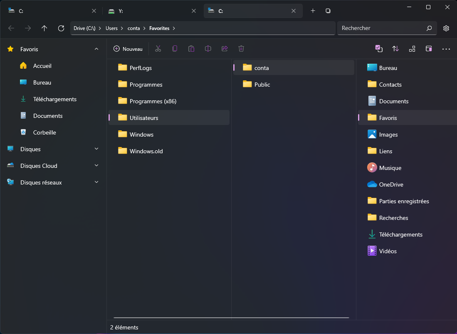Expand the Disques Cloud section
This screenshot has width=457, height=334.
[96, 165]
